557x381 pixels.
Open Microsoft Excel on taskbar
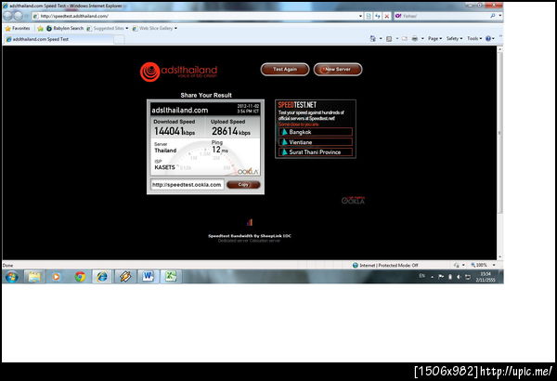pos(171,276)
